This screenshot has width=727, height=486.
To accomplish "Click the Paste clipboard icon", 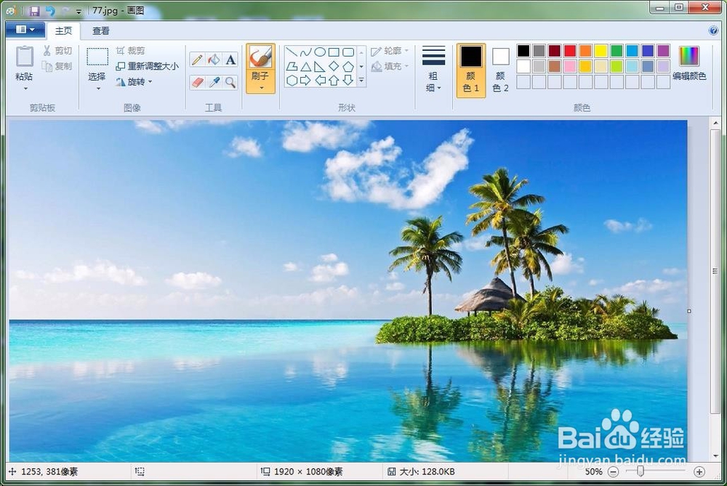I will 24,57.
